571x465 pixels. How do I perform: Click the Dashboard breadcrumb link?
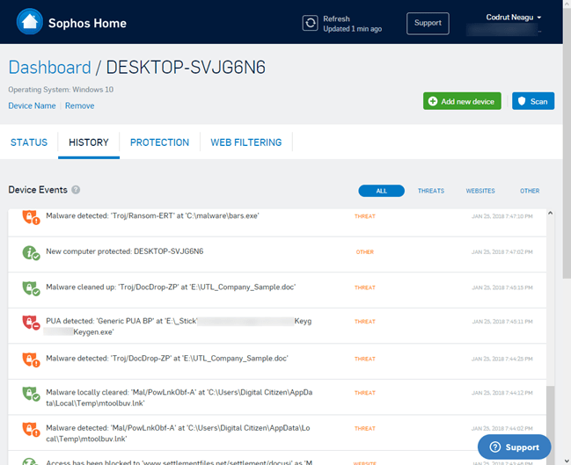pyautogui.click(x=49, y=68)
